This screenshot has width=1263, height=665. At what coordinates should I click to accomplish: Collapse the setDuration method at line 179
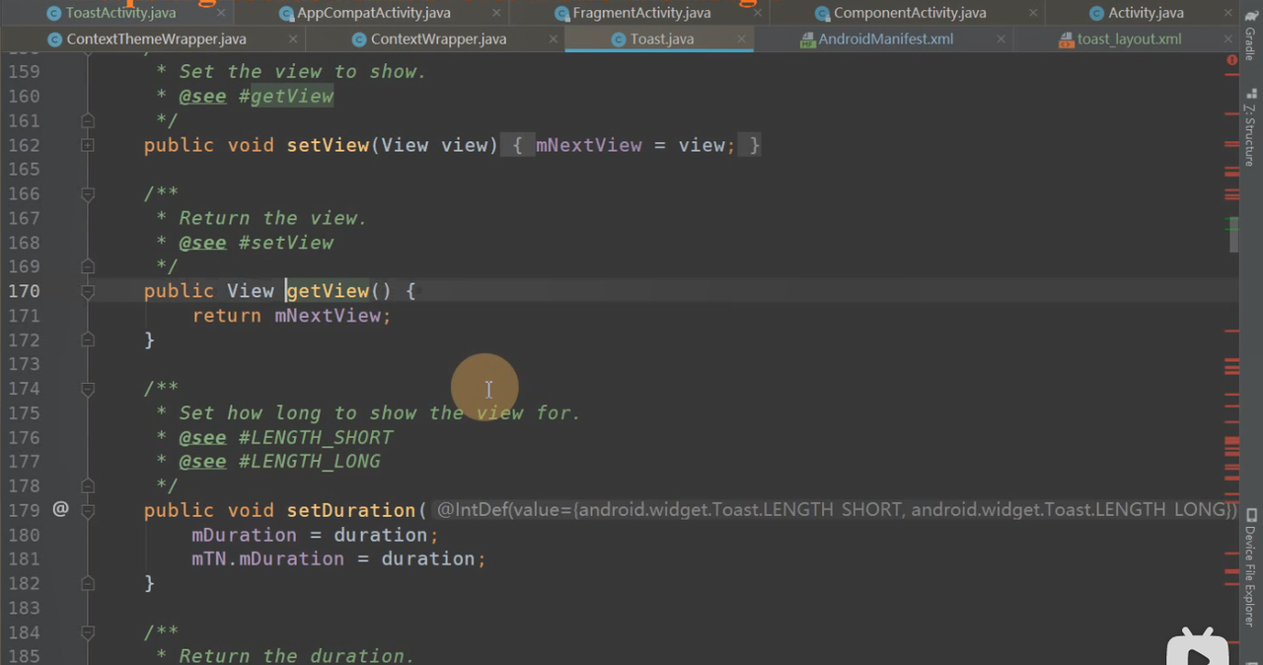pos(88,510)
